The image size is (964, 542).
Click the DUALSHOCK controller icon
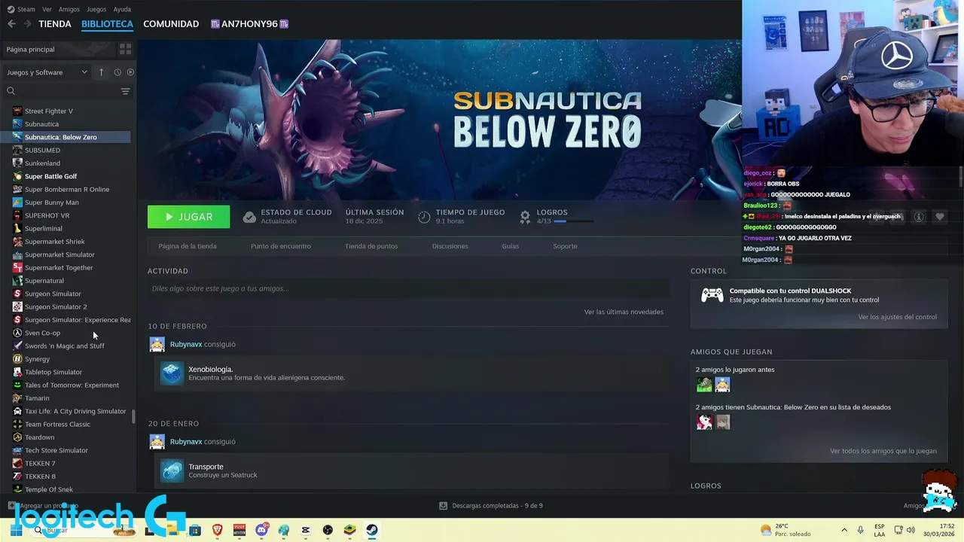click(x=712, y=295)
